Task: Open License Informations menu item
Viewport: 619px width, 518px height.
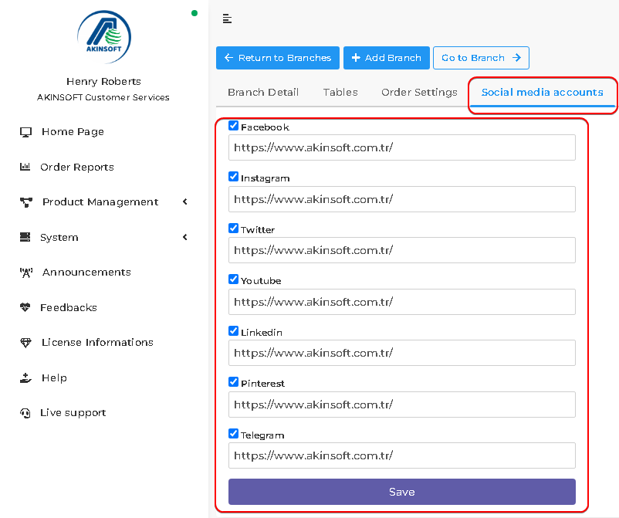Action: coord(97,342)
